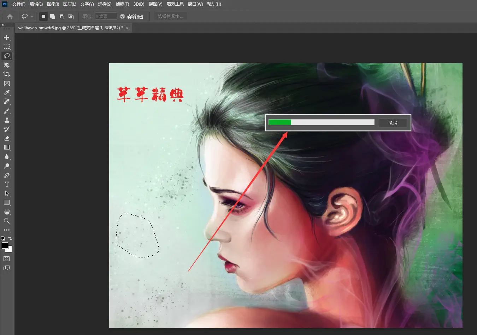The width and height of the screenshot is (477, 335).
Task: Select the Brush tool
Action: point(7,111)
